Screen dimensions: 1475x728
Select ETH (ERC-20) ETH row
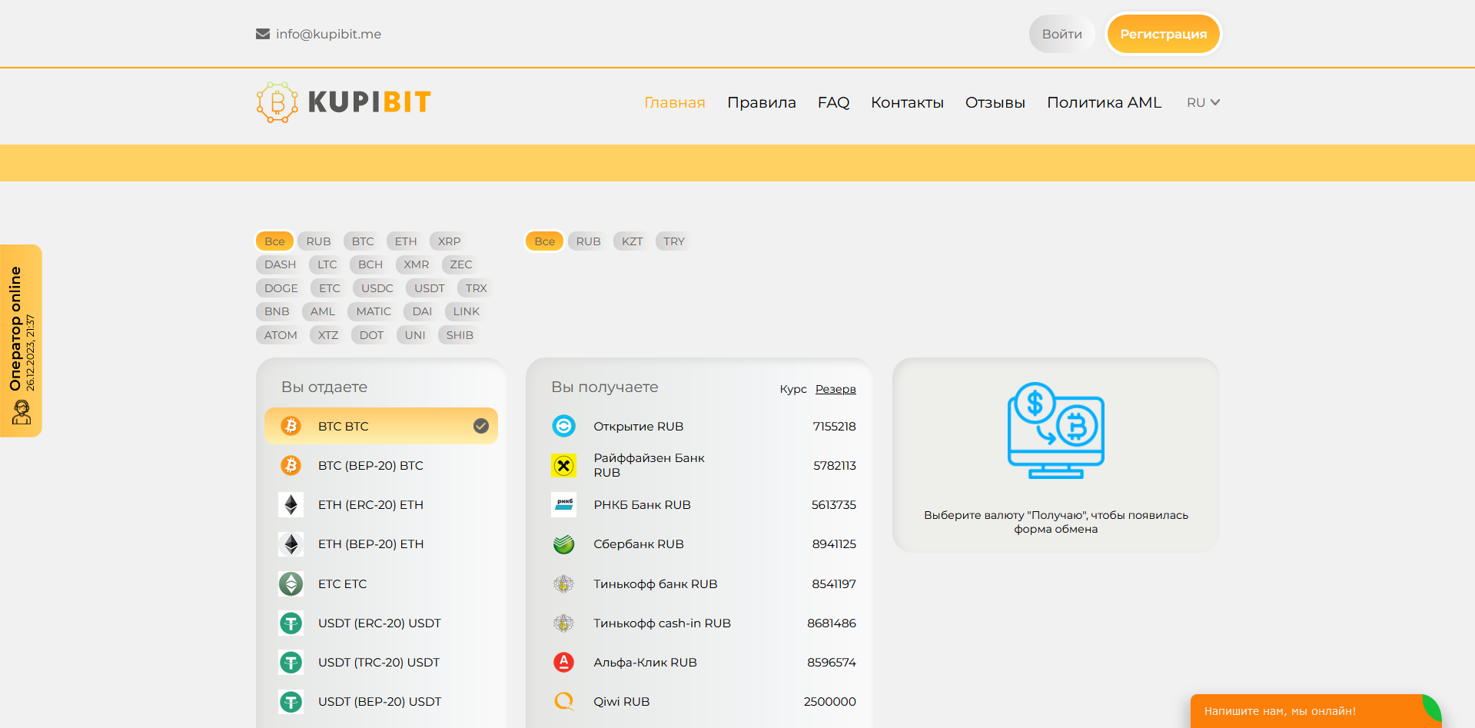point(381,504)
